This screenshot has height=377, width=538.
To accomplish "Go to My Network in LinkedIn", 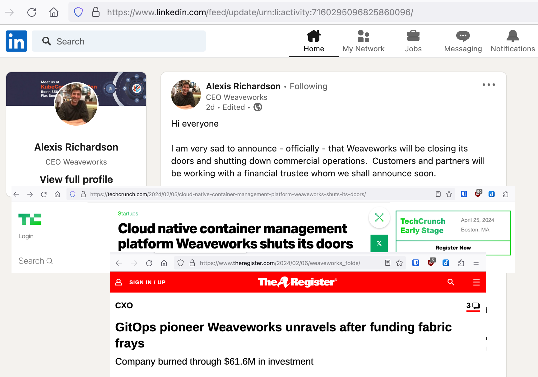I will [363, 41].
